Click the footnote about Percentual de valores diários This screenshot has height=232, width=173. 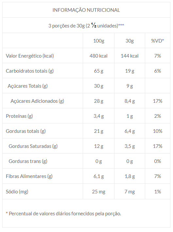pos(63,214)
